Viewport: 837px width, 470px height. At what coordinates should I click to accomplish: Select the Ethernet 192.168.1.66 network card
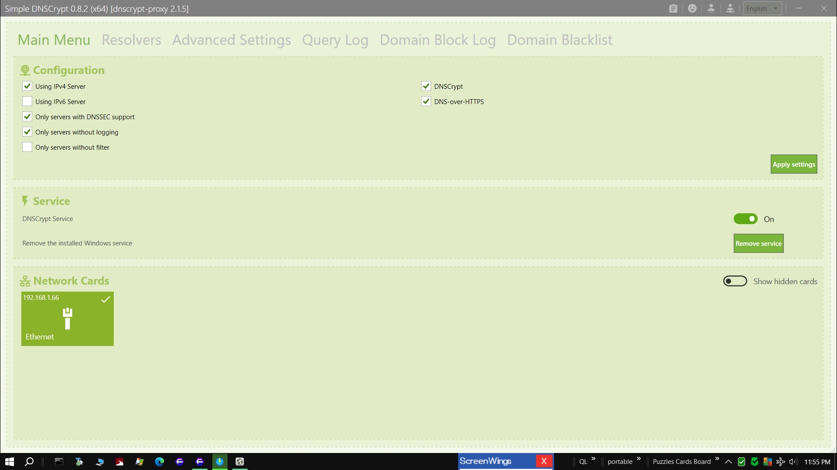click(x=68, y=319)
